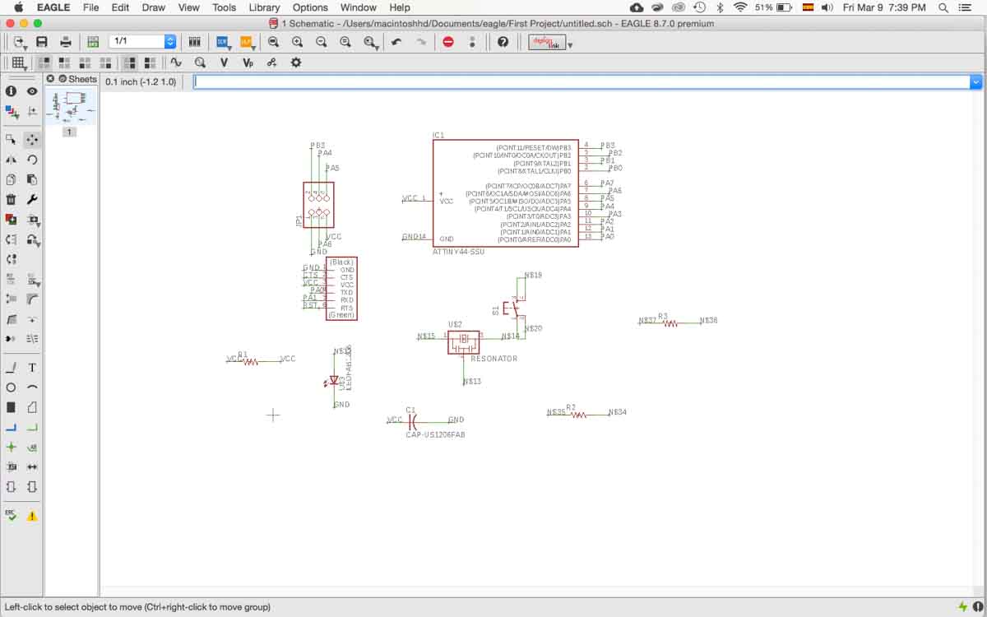The height and width of the screenshot is (617, 987).
Task: Open the View menu
Action: pyautogui.click(x=189, y=7)
